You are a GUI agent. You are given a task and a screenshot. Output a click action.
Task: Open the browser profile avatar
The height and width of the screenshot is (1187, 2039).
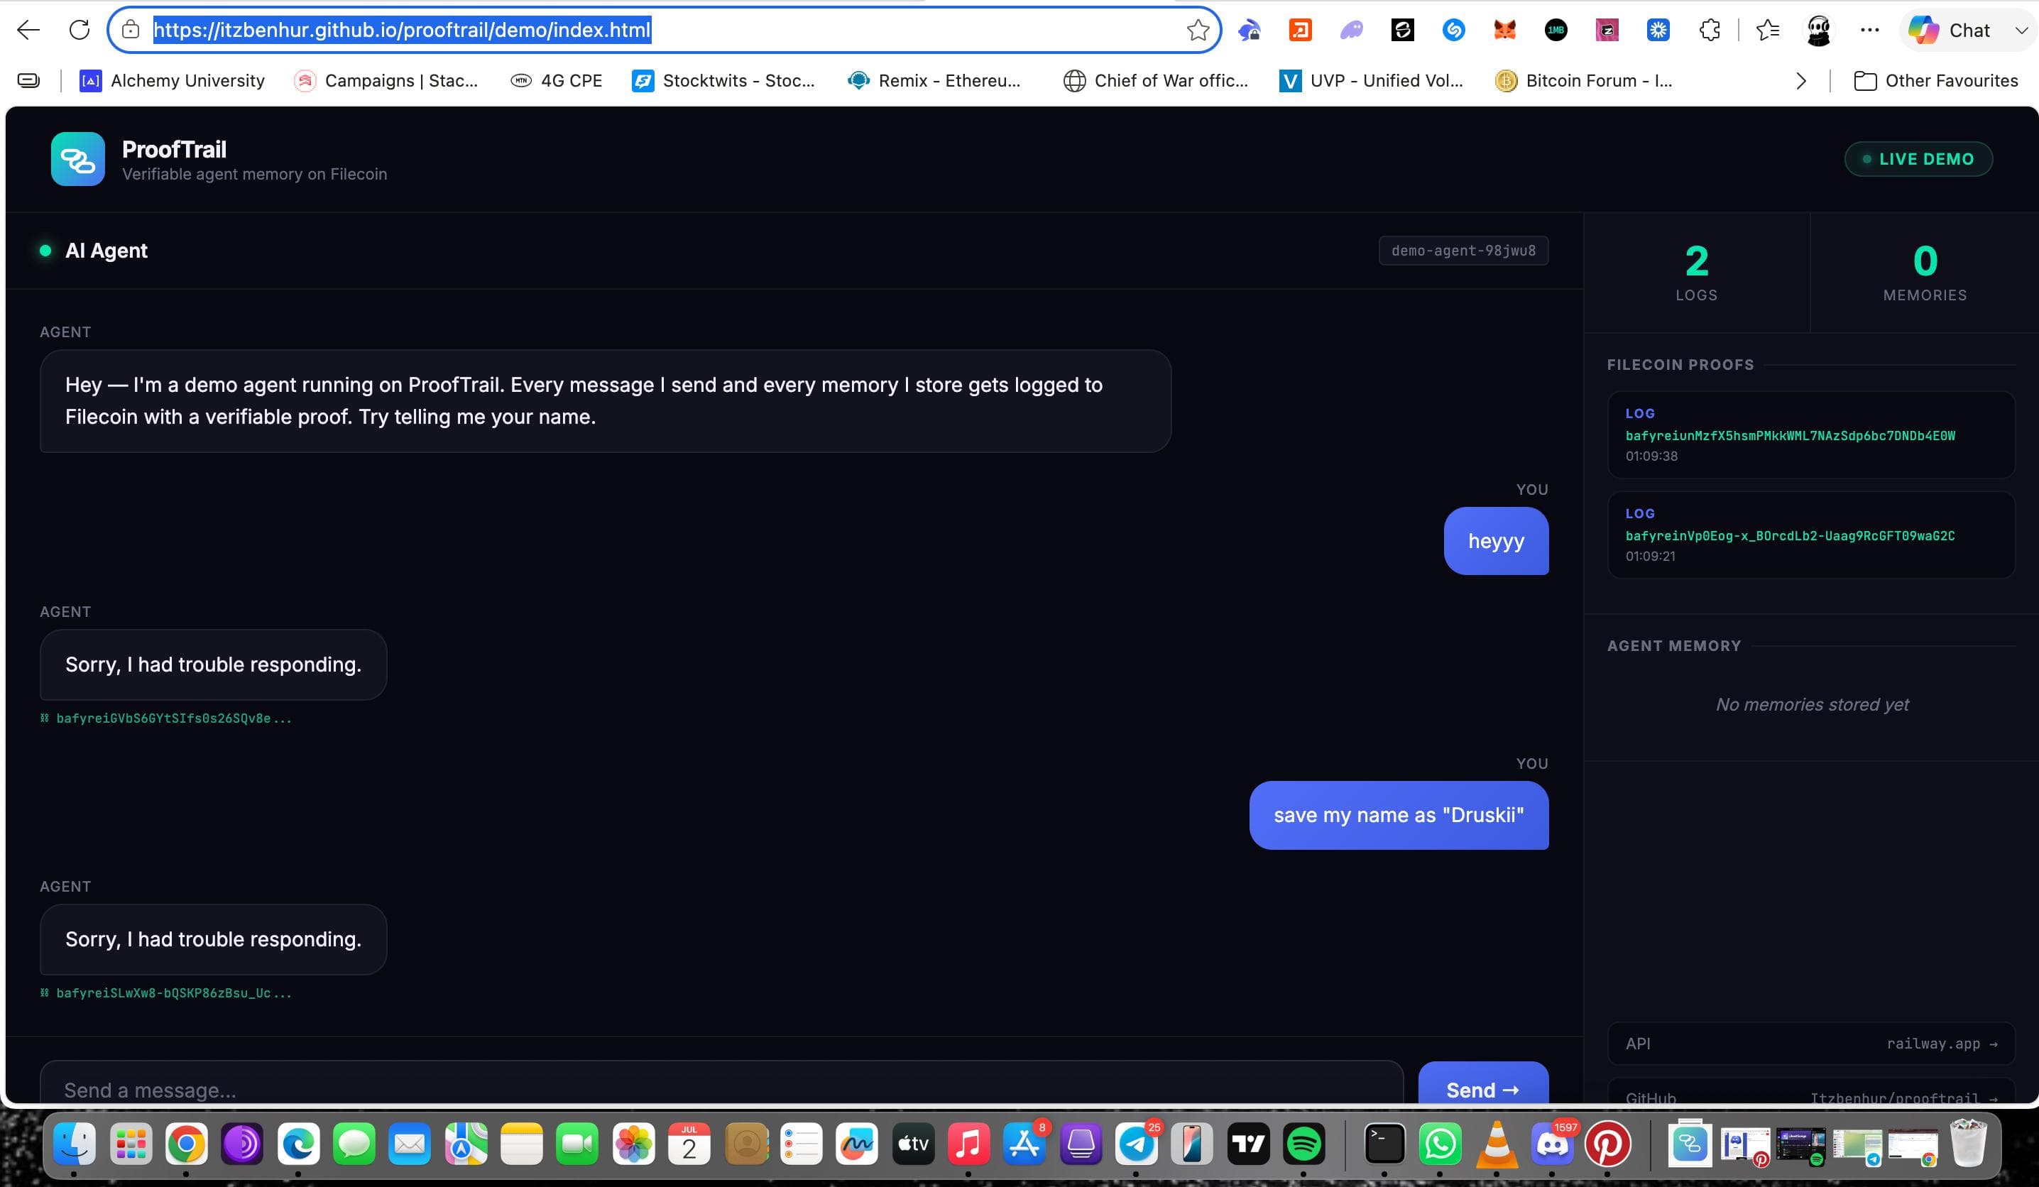click(x=1818, y=31)
